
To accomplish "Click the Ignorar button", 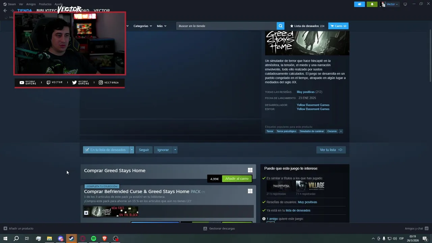I will (163, 150).
